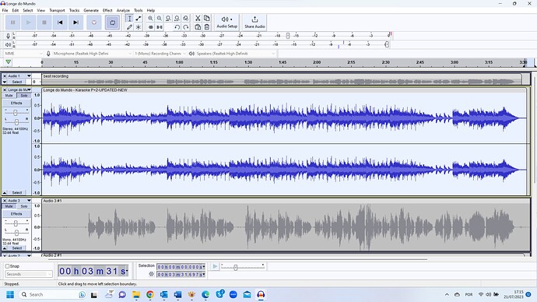Skip to start of the project
Image resolution: width=537 pixels, height=302 pixels.
tap(60, 23)
